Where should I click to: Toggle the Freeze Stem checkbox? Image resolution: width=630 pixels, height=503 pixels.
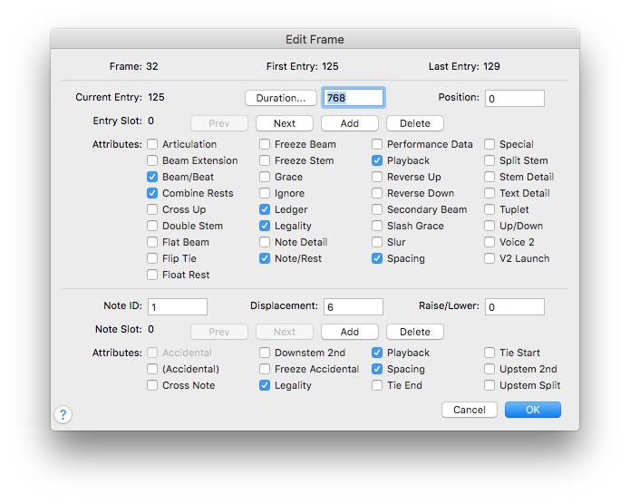click(265, 160)
